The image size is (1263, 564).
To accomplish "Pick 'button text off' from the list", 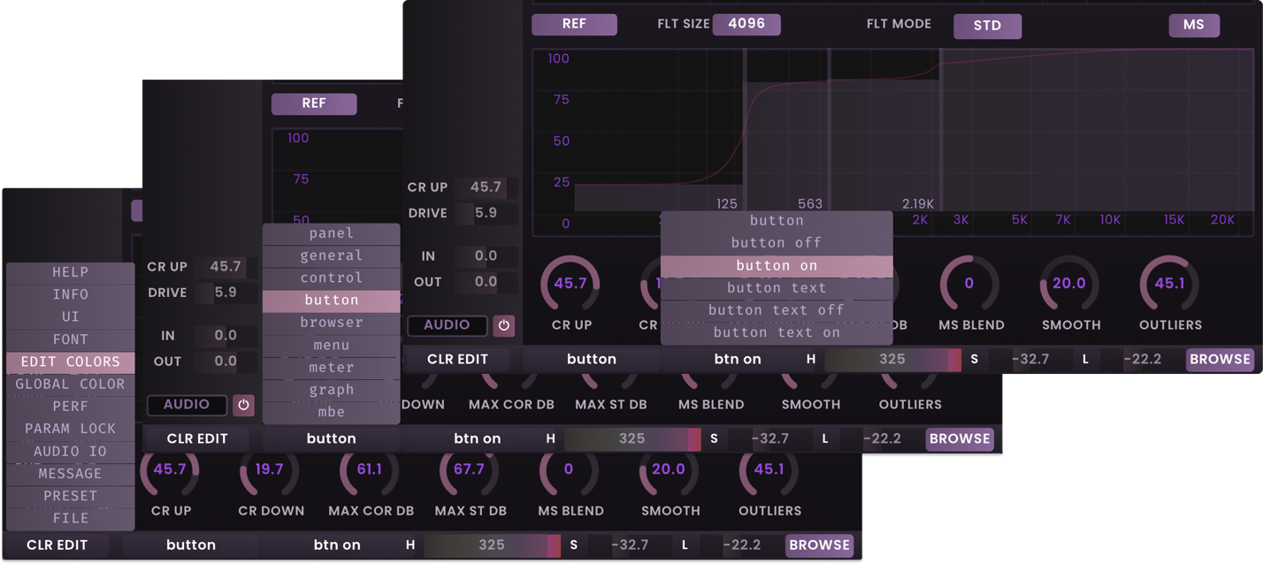I will (x=776, y=309).
